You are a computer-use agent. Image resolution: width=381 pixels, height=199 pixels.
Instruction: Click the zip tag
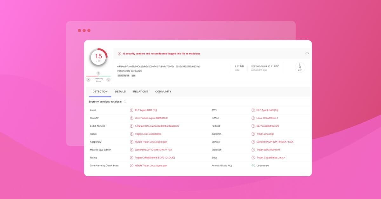pyautogui.click(x=133, y=76)
